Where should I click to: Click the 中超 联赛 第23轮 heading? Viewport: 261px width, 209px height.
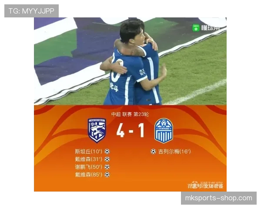[x=130, y=115]
